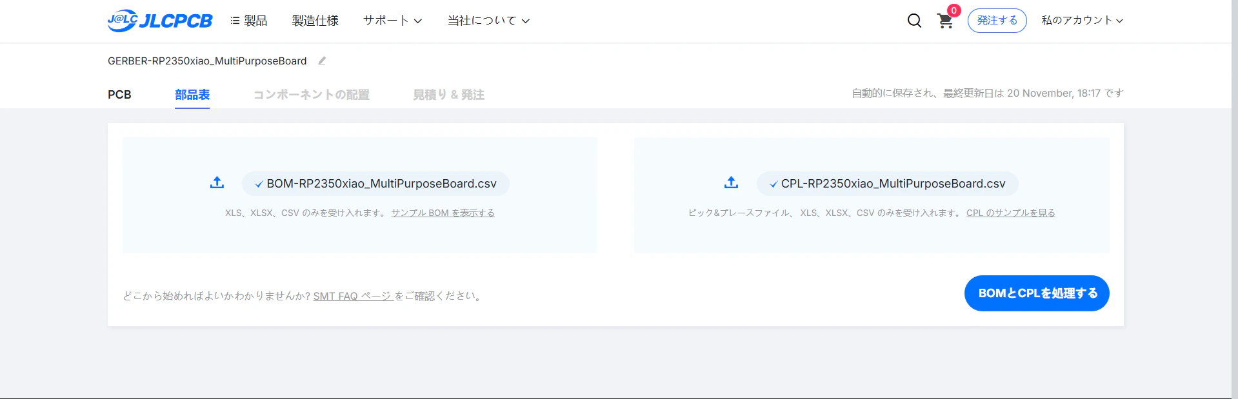The image size is (1238, 399).
Task: Open the 製品 hamburger menu
Action: (x=248, y=21)
